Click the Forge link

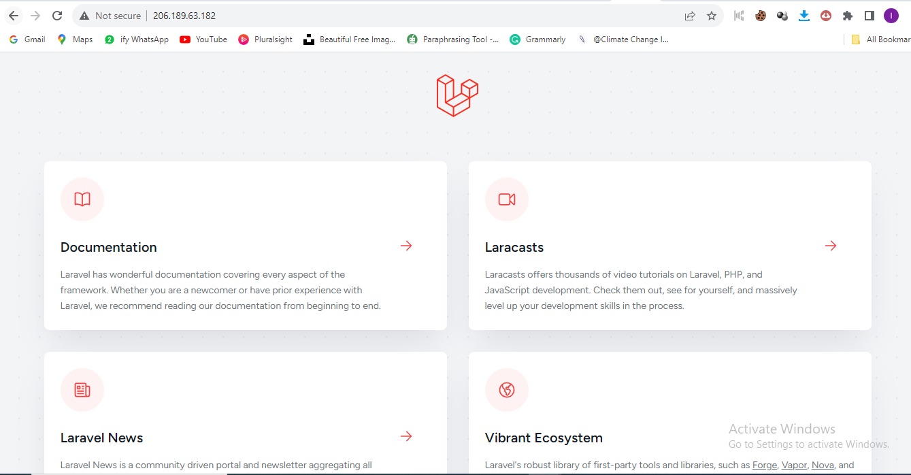(764, 465)
